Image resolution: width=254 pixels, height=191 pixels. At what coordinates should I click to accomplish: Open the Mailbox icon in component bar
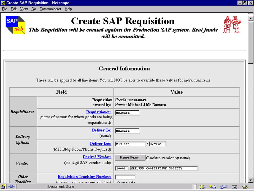[x=212, y=187]
